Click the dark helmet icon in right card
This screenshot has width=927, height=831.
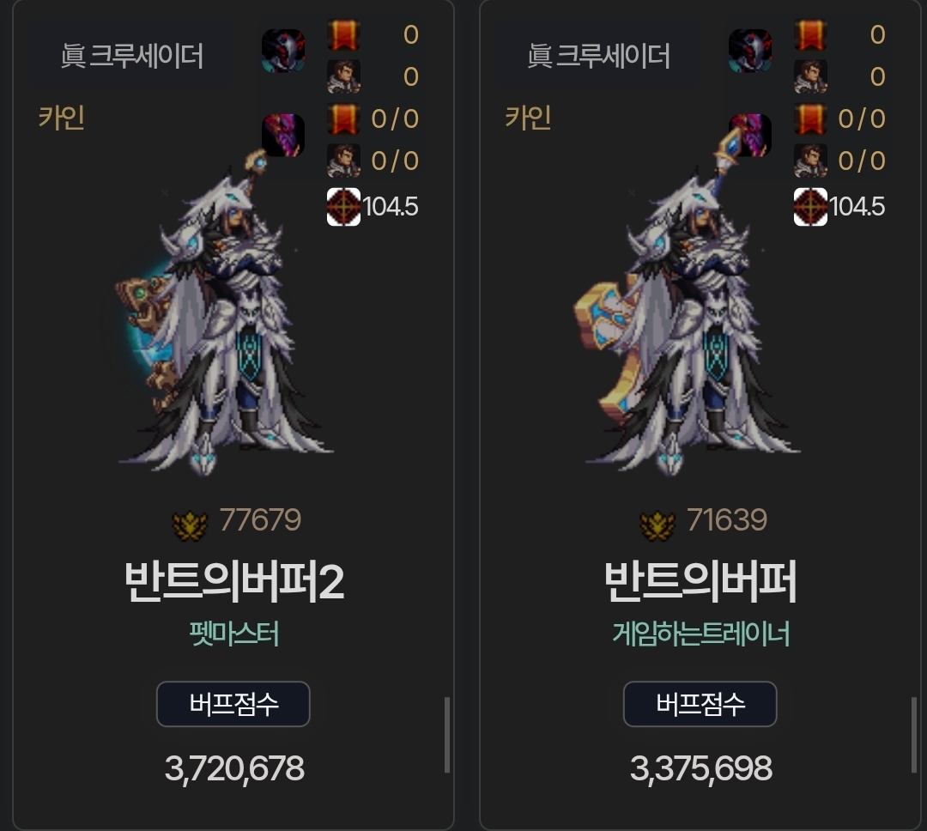click(x=749, y=51)
